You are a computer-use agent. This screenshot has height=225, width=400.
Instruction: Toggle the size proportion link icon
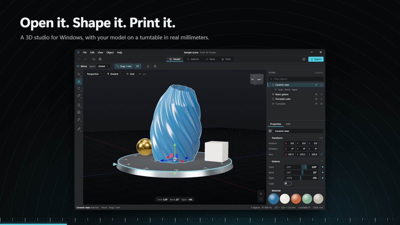322,154
